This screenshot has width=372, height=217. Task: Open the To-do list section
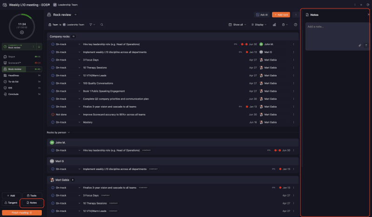click(22, 81)
